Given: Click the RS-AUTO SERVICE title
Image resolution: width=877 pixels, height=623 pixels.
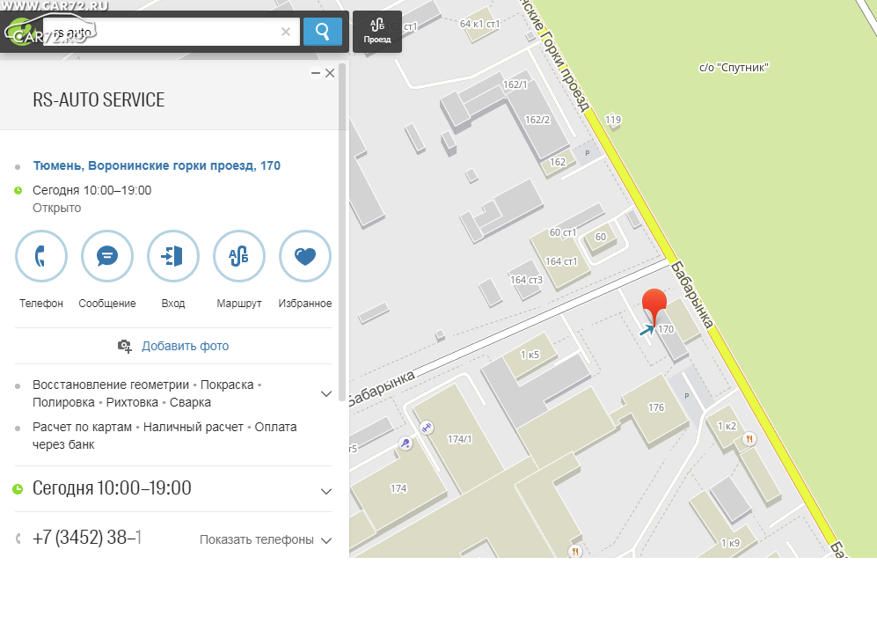Looking at the screenshot, I should click(99, 99).
